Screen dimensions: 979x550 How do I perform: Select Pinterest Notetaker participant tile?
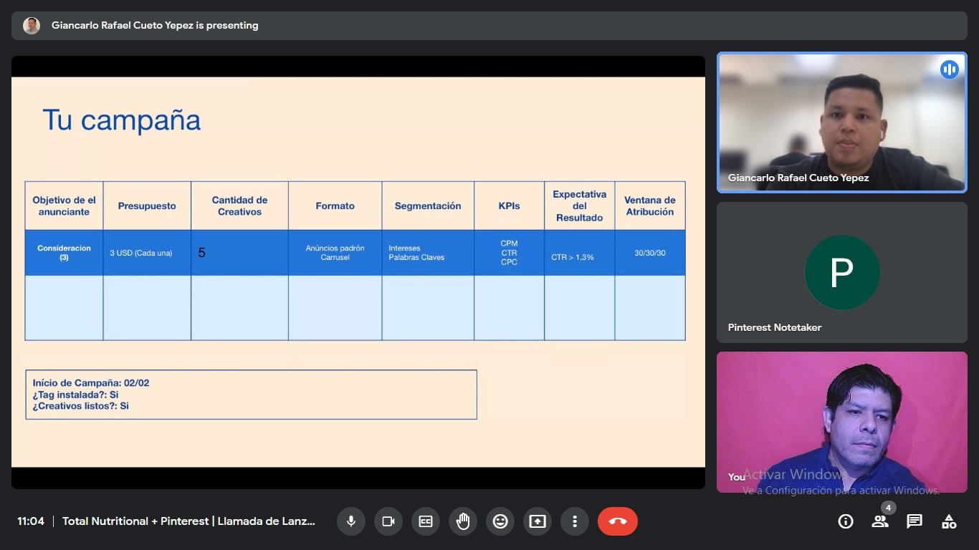842,272
